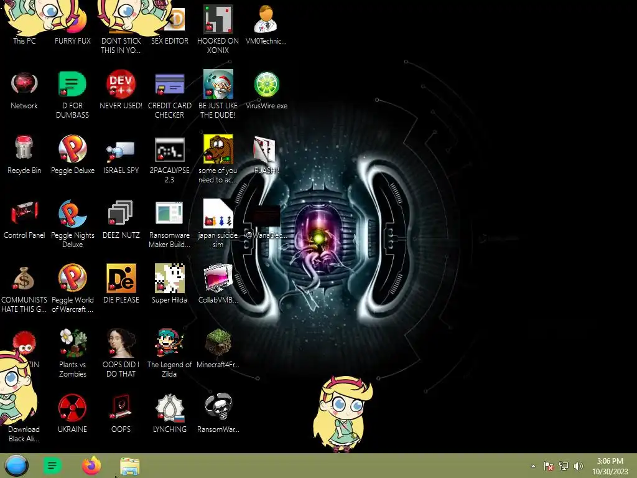Select the japan suicide sim file icon
The image size is (637, 478).
pos(218,224)
